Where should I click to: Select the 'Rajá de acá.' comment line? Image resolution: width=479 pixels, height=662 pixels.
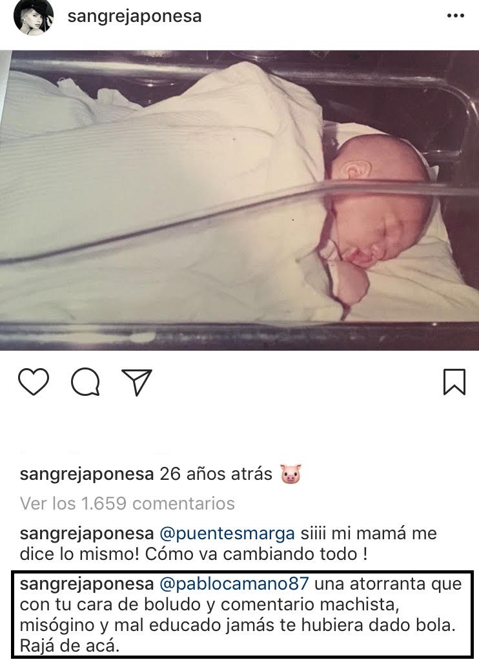tap(70, 646)
